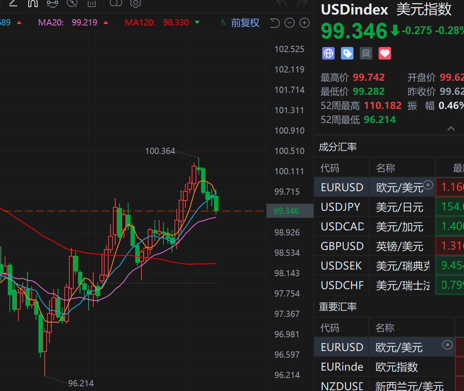
Task: Open the gray bookmark note icon
Action: tap(366, 53)
